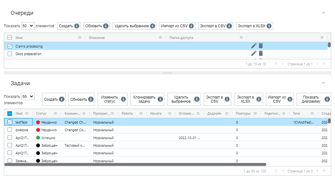
Task: Jump to last page of the tasks table
Action: 324,171
